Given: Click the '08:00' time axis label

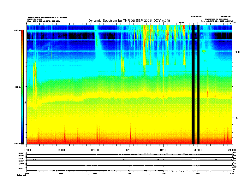Looking at the screenshot, I should pos(95,150).
